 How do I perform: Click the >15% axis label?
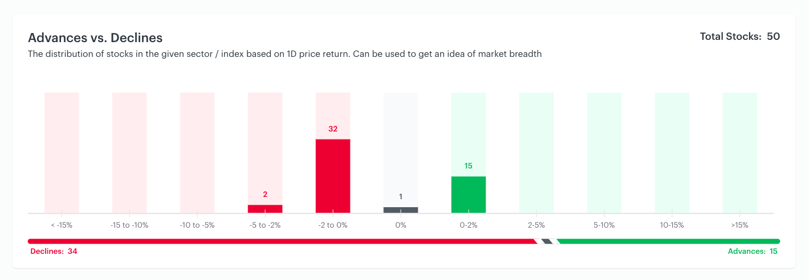(x=740, y=225)
